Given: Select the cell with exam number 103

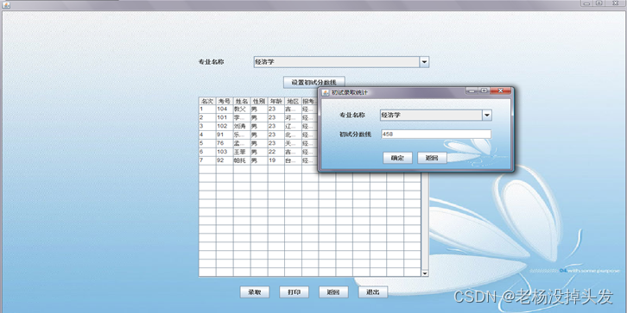Looking at the screenshot, I should coord(225,152).
